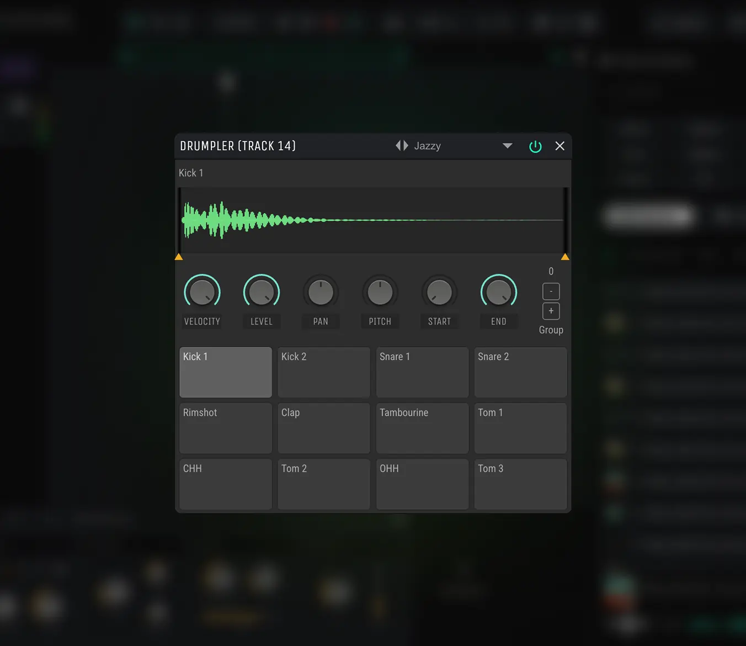Click the LEVEL label

[x=262, y=321]
